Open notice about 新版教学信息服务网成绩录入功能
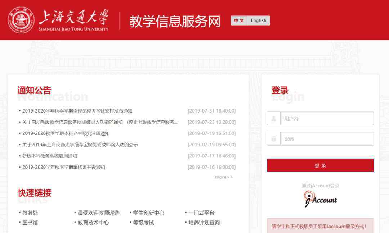 pyautogui.click(x=100, y=122)
